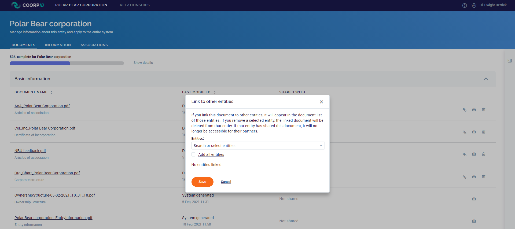This screenshot has width=515, height=229.
Task: Click link icon for NBU feedback.pdf
Action: tap(465, 154)
